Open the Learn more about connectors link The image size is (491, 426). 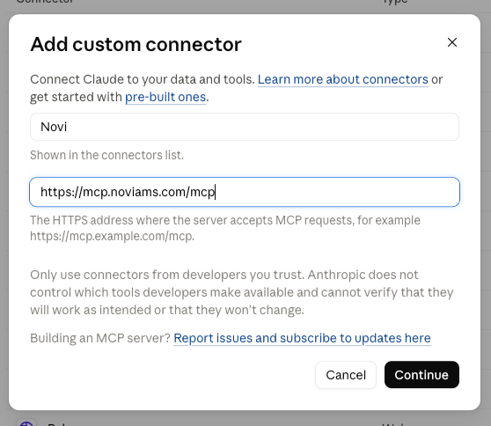point(343,79)
